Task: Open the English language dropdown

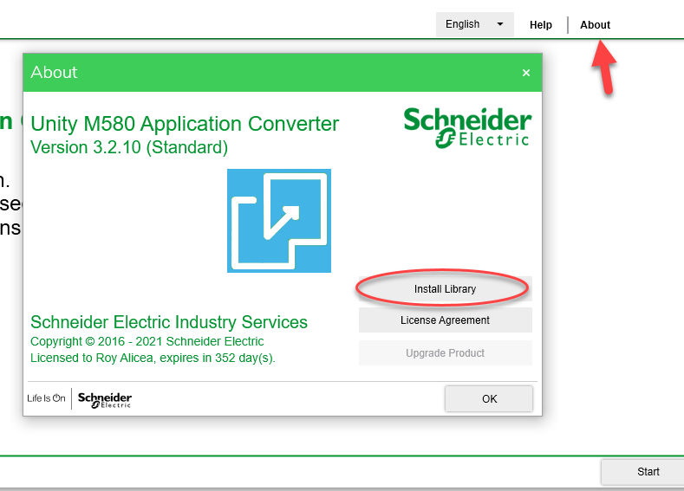Action: [474, 24]
